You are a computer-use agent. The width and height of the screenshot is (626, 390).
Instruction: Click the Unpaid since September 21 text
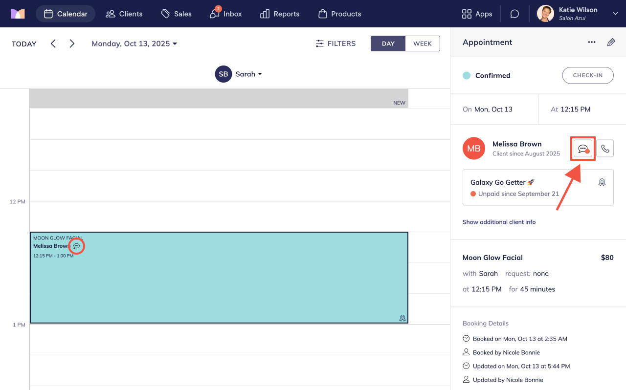tap(518, 194)
